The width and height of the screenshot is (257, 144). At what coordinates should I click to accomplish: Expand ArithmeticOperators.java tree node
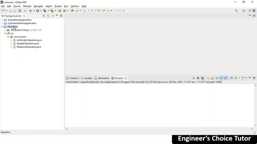pyautogui.click(x=11, y=40)
